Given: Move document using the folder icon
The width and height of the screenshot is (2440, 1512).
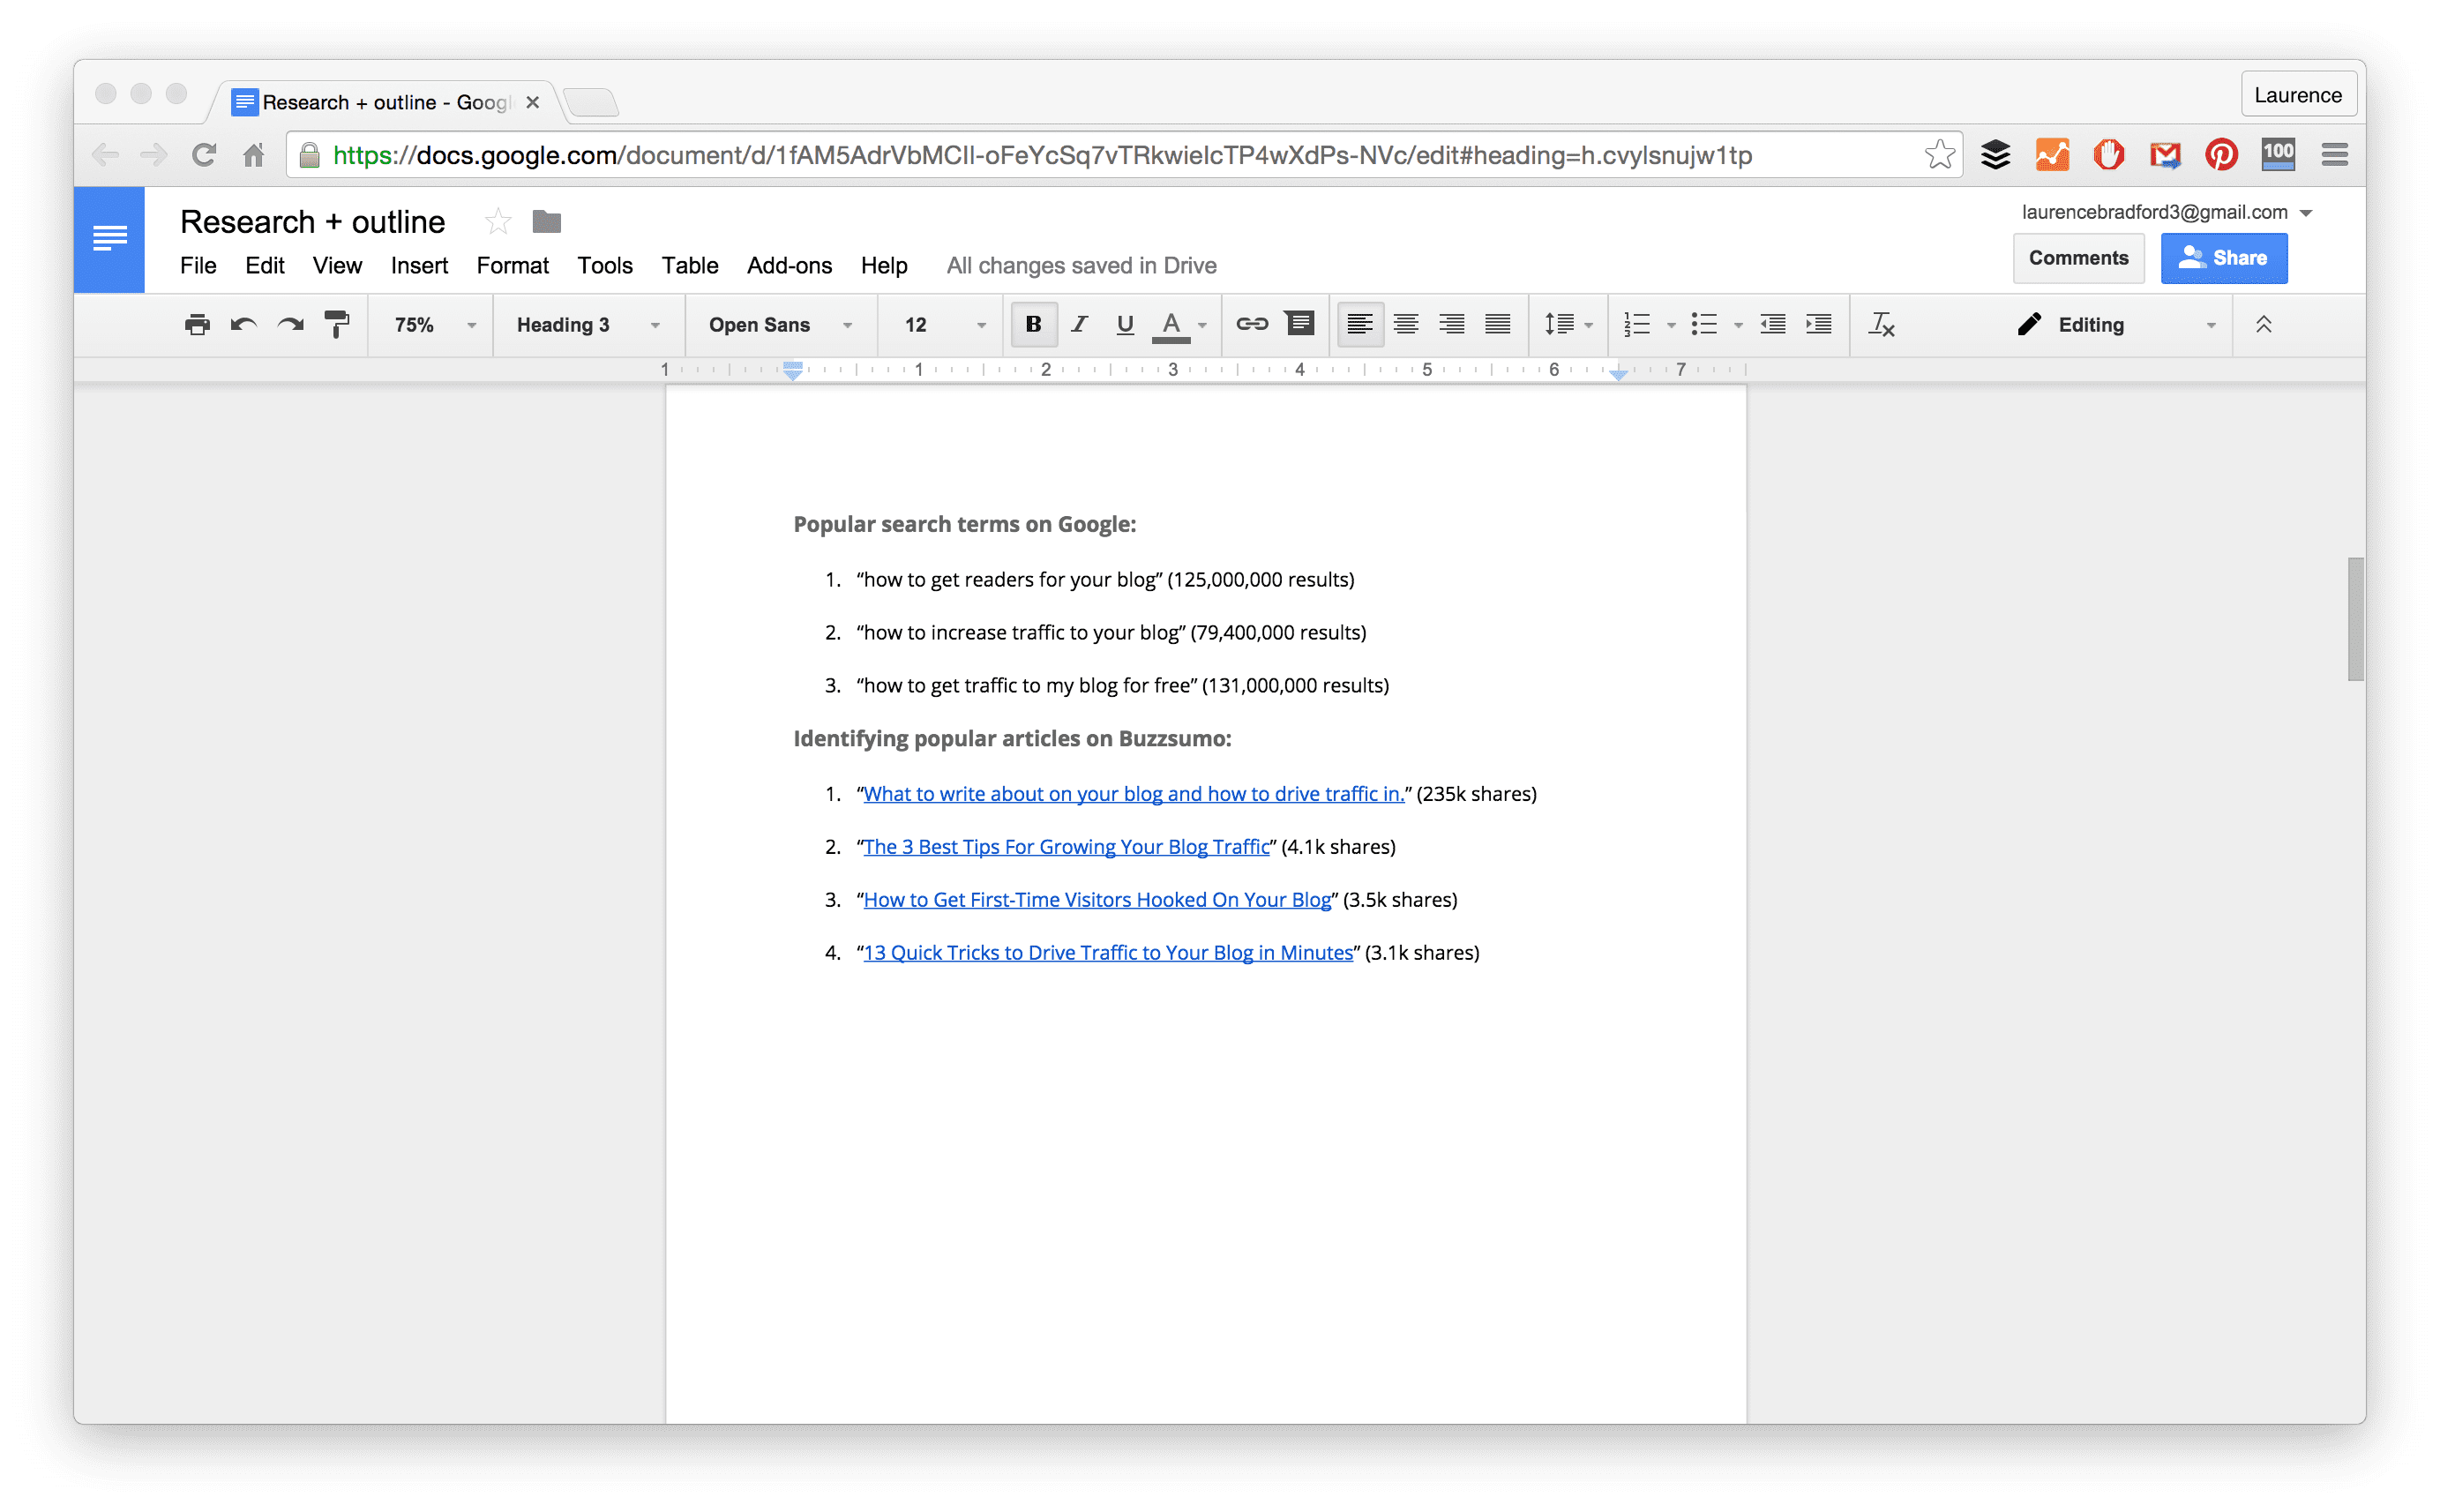Looking at the screenshot, I should click(546, 221).
